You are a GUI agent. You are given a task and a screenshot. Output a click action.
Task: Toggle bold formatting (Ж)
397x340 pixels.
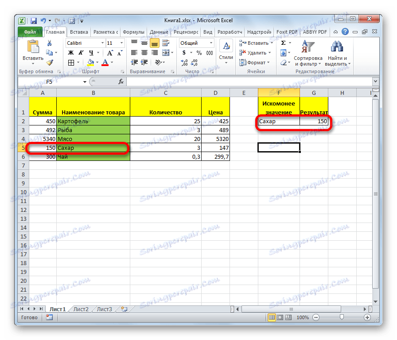[x=71, y=53]
